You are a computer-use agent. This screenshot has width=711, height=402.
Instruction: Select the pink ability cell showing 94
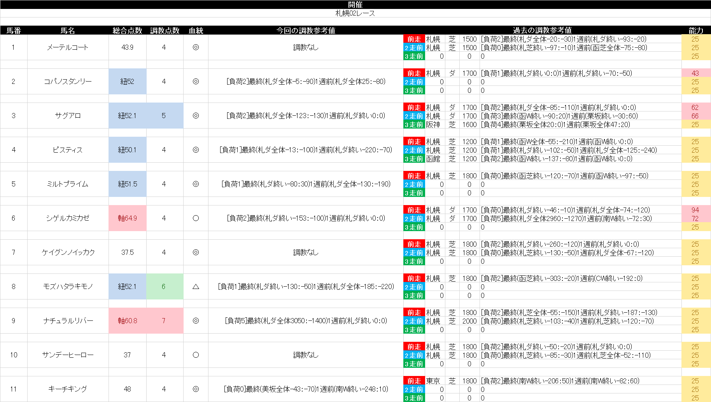695,210
